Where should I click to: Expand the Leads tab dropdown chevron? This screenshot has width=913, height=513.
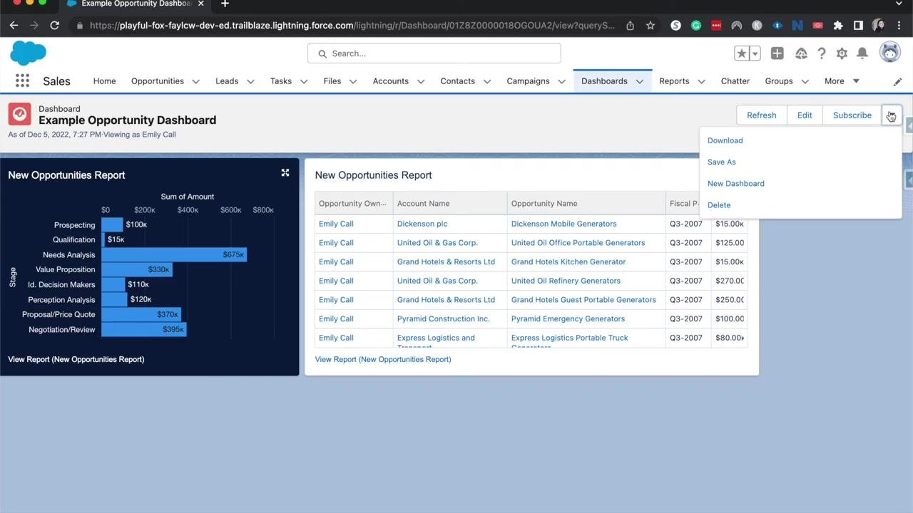coord(250,81)
